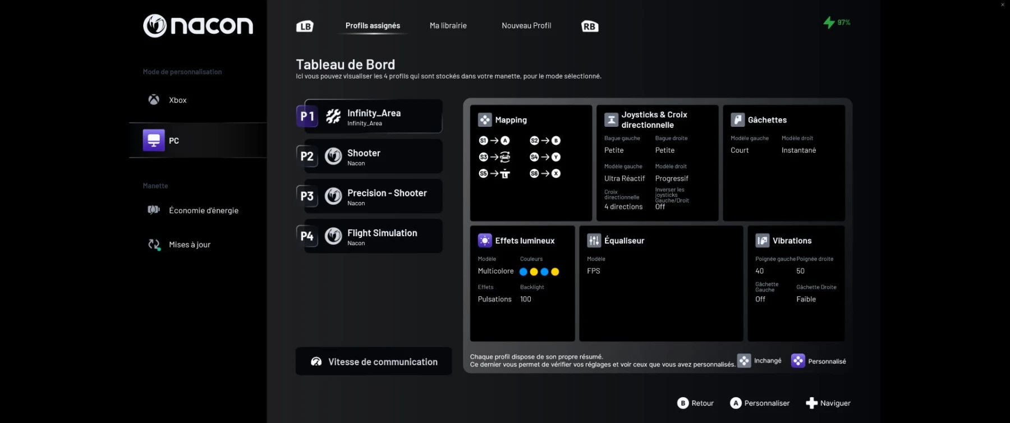Click the Pulsations effect value
Viewport: 1010px width, 423px height.
495,299
